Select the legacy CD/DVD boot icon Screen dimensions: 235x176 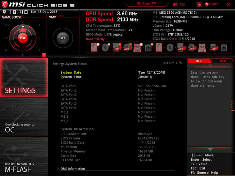pyautogui.click(x=170, y=48)
